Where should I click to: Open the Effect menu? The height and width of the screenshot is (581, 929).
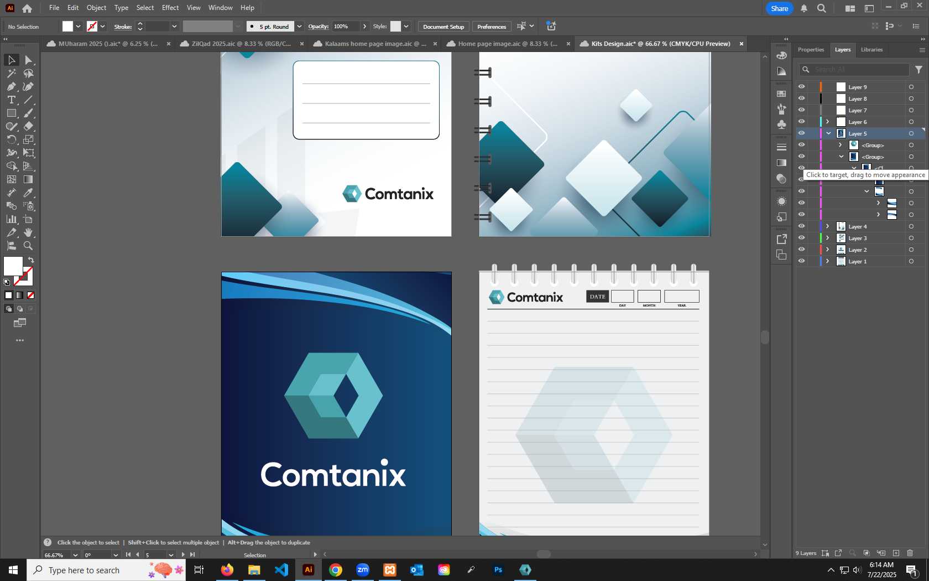pos(170,8)
